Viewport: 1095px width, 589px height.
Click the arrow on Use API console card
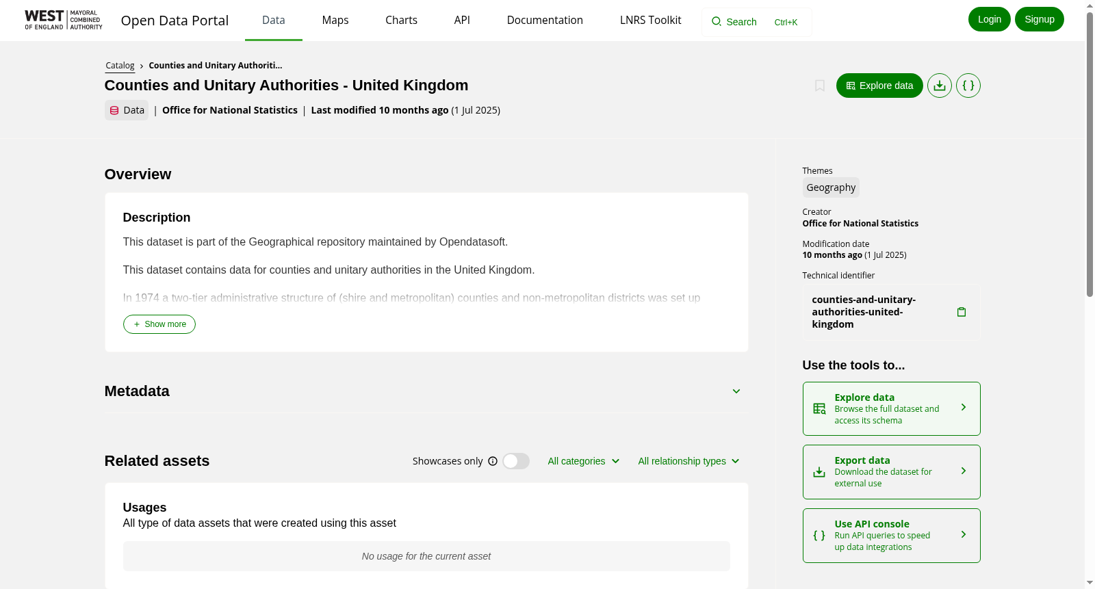tap(964, 534)
